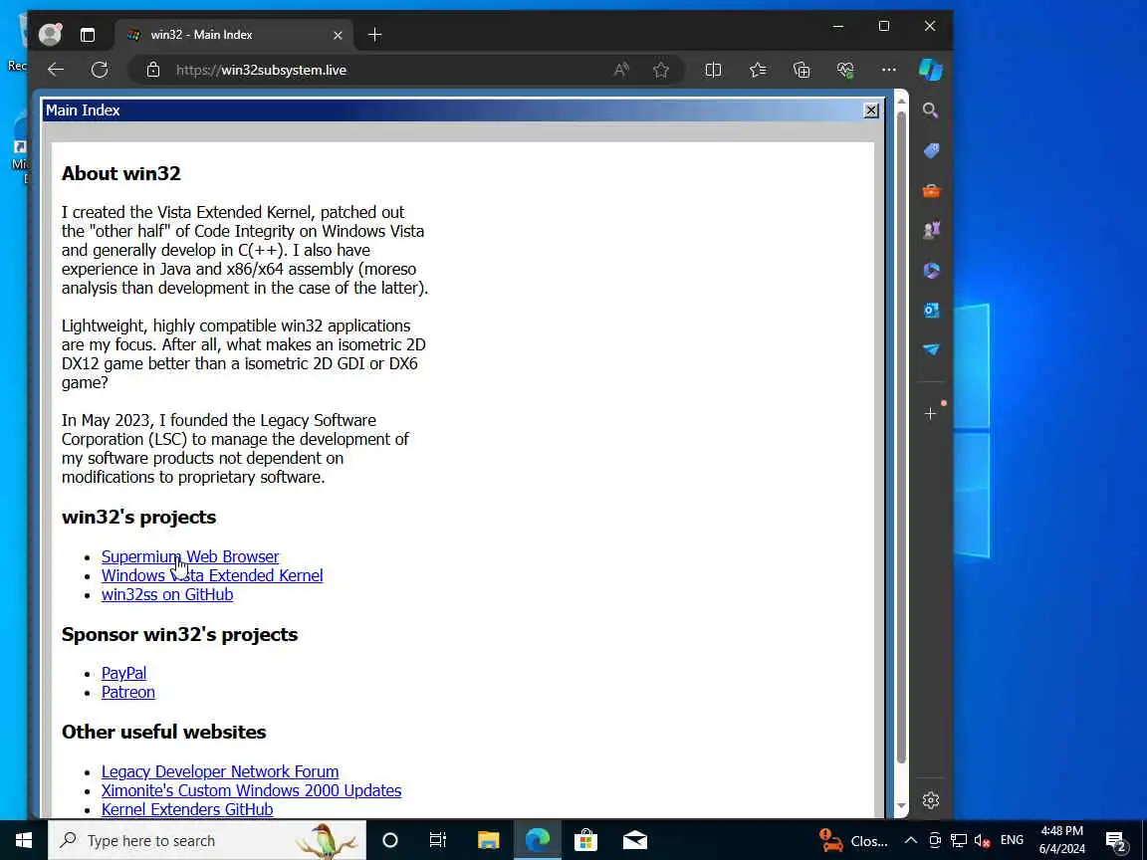
Task: Open the Supermium Web Browser link
Action: click(x=190, y=556)
